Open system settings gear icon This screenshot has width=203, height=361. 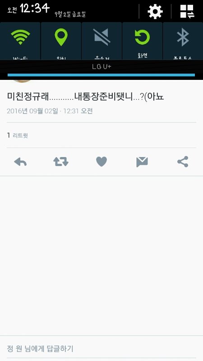pos(155,11)
